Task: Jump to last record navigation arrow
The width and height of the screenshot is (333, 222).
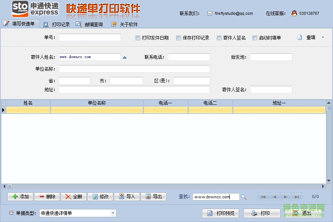Action: tap(296, 197)
